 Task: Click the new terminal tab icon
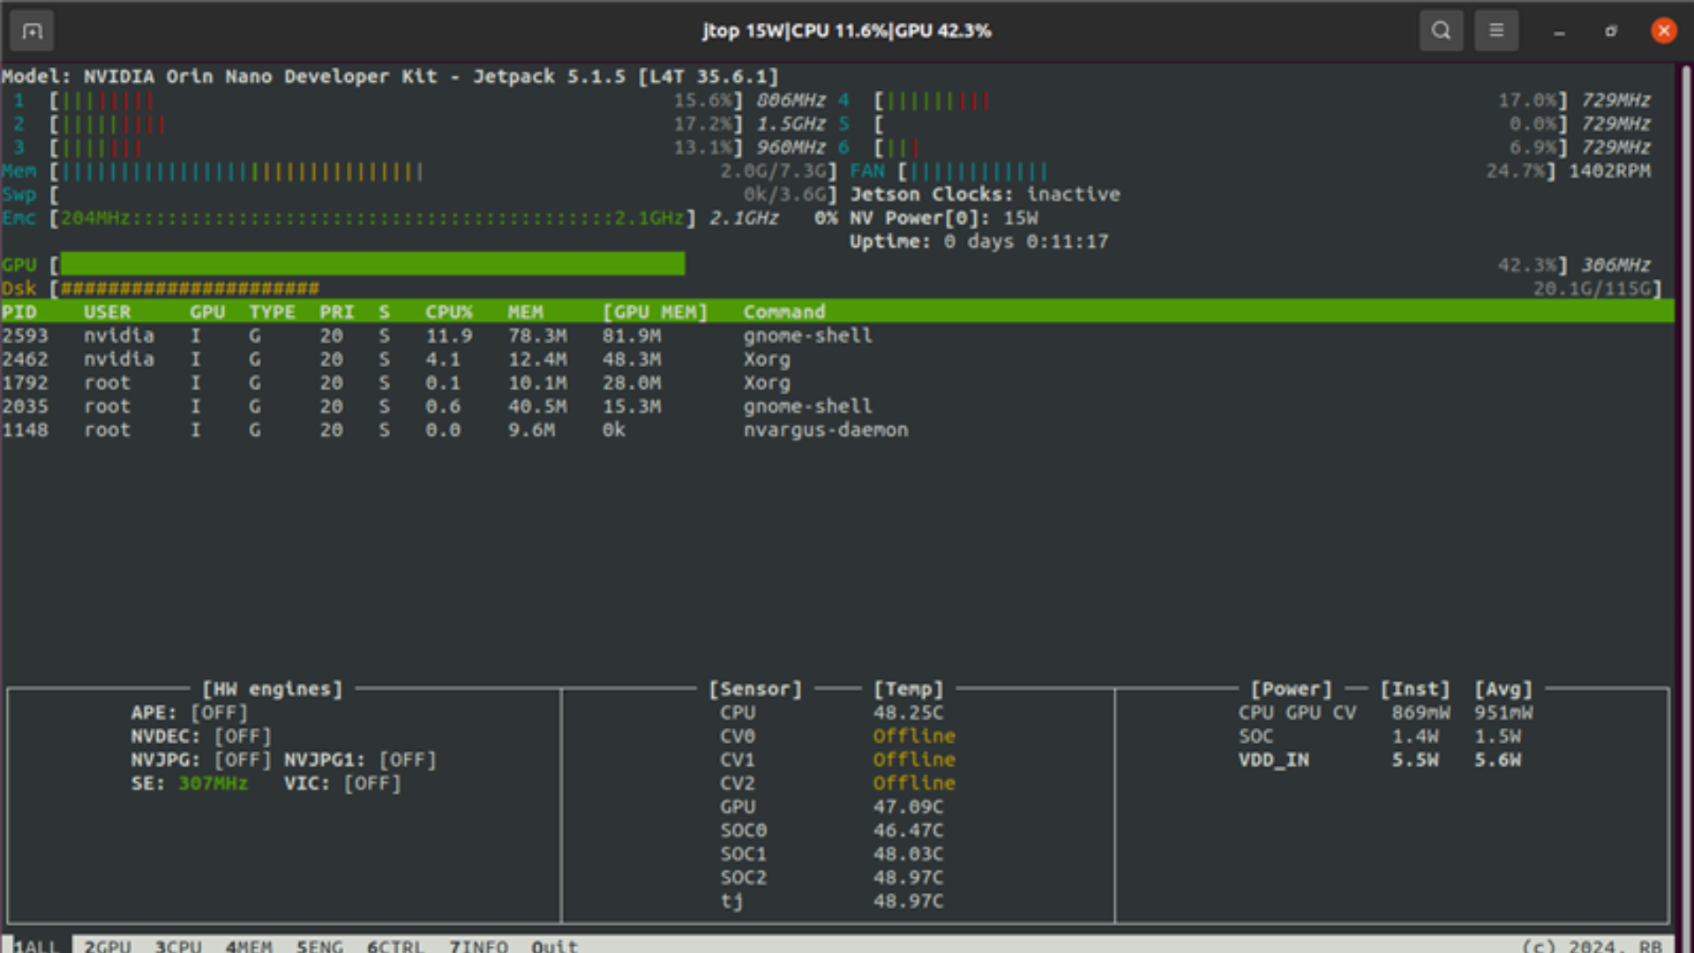point(32,31)
